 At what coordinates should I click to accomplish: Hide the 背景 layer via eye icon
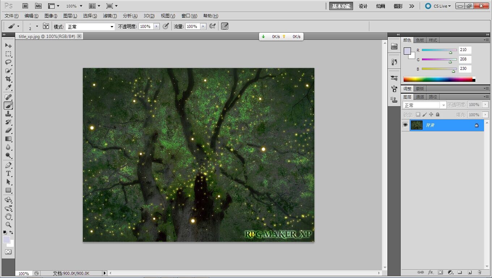[406, 125]
